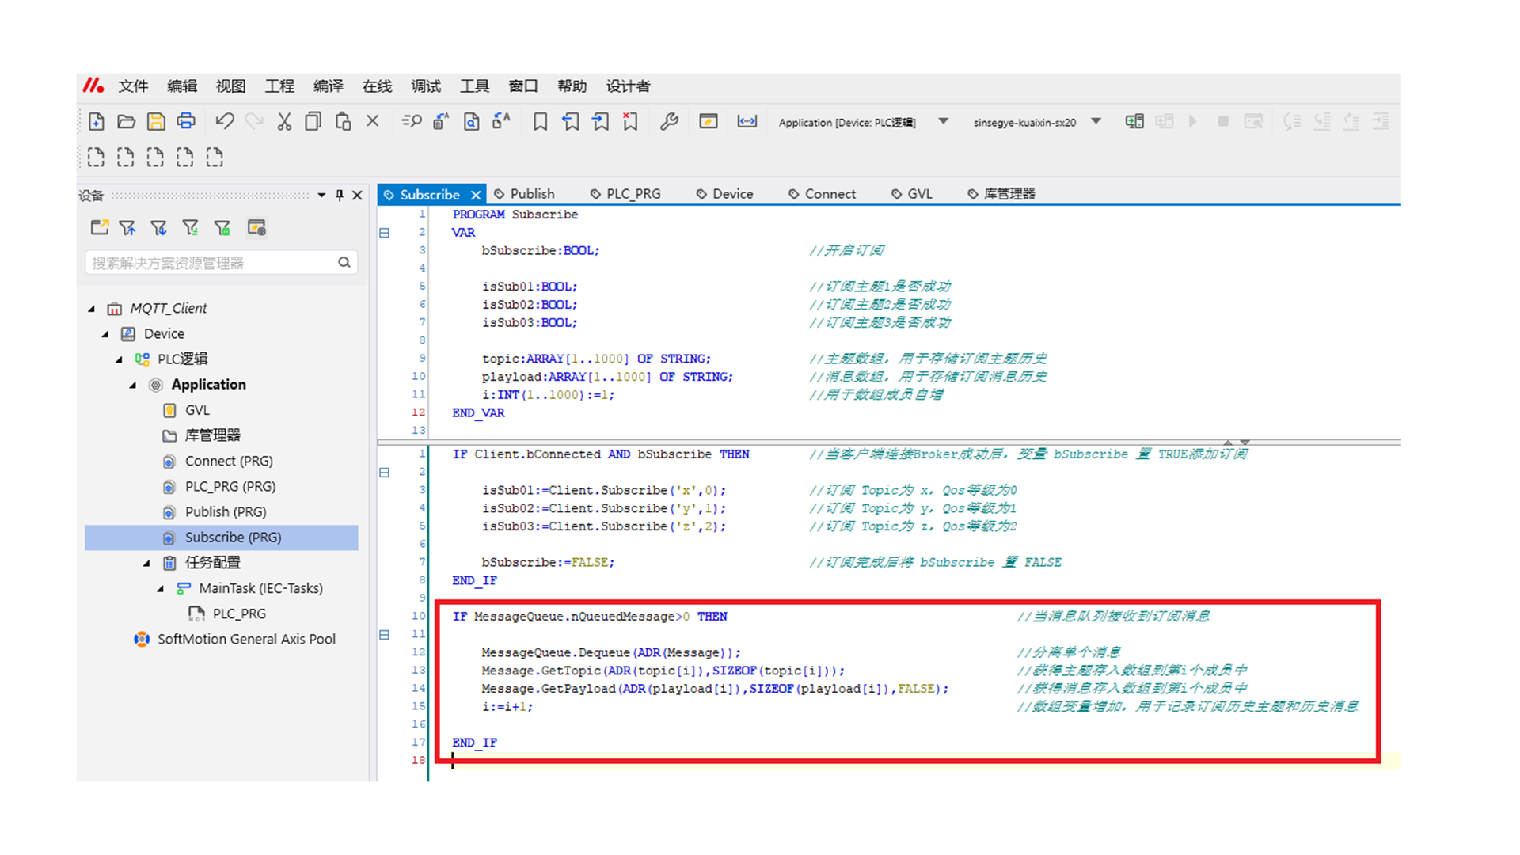
Task: Collapse the Application tree node
Action: pos(133,385)
